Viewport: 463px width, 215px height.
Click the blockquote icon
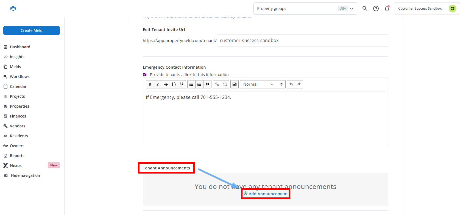click(x=207, y=84)
